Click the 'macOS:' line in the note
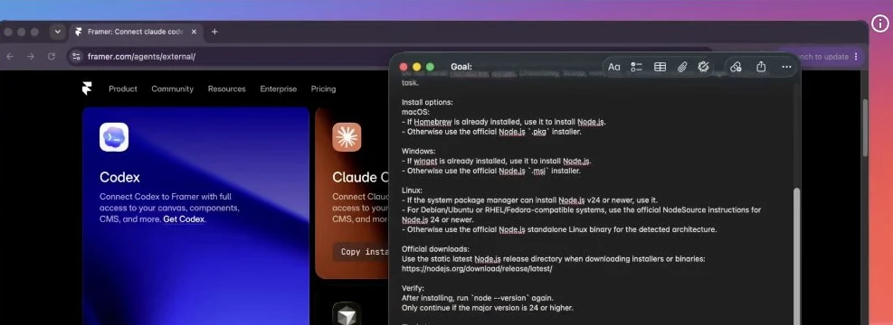The image size is (893, 325). click(x=415, y=112)
